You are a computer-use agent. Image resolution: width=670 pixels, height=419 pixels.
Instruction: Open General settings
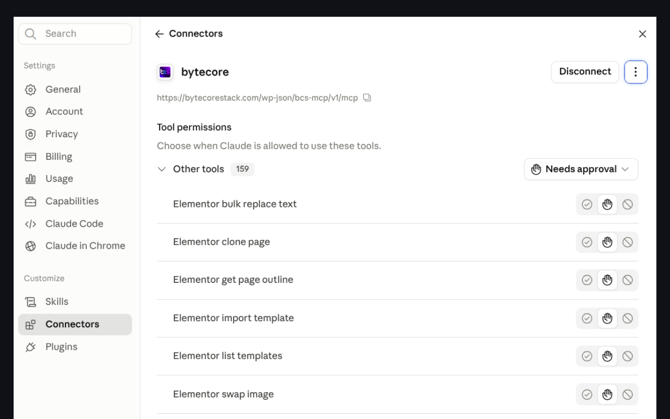(x=75, y=90)
